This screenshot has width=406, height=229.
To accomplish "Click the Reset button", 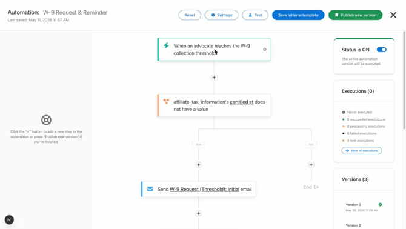I will (x=190, y=15).
